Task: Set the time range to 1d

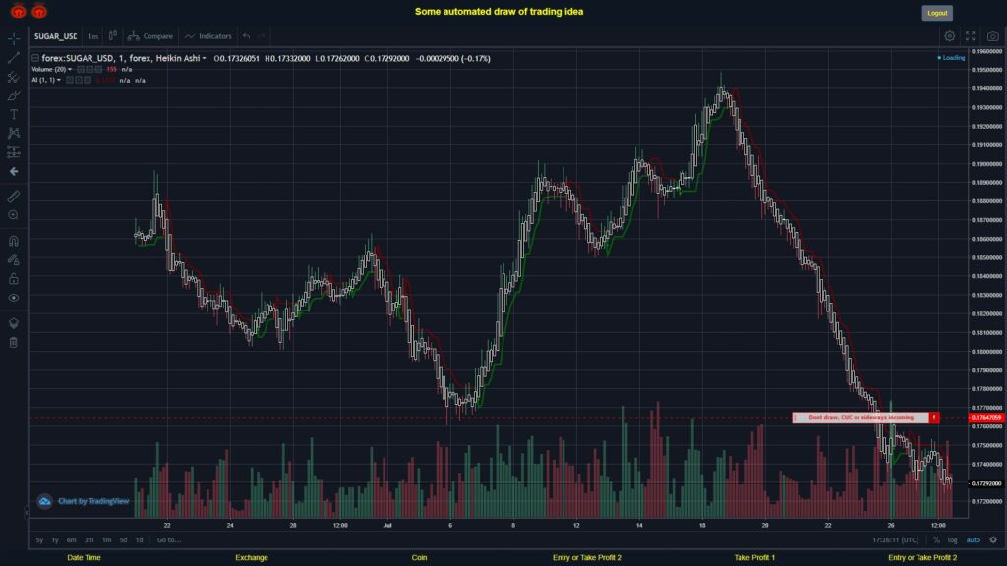Action: pos(140,539)
